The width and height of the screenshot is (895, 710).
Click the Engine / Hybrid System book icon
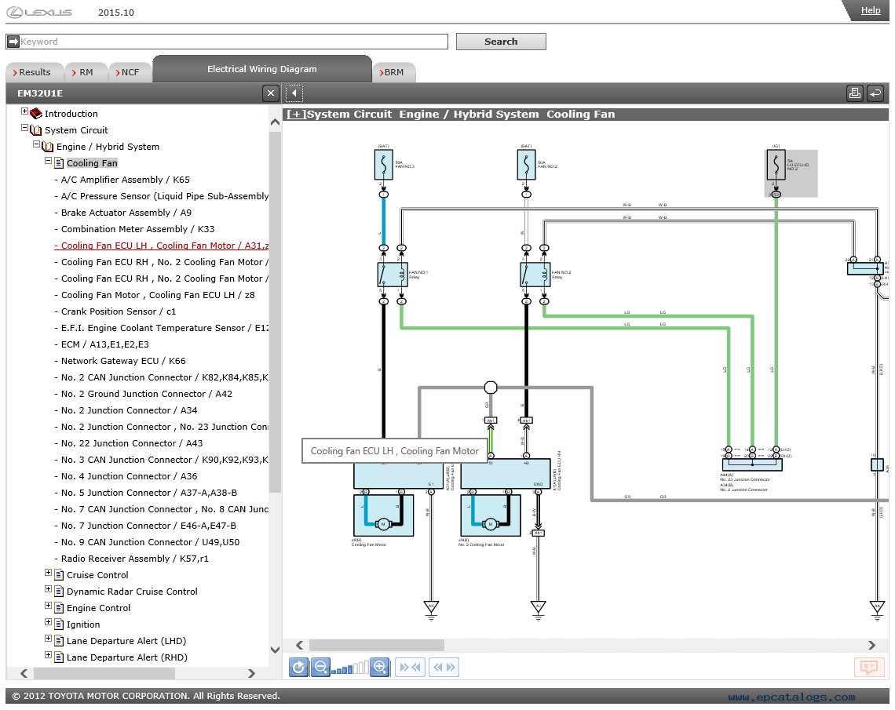(x=47, y=147)
